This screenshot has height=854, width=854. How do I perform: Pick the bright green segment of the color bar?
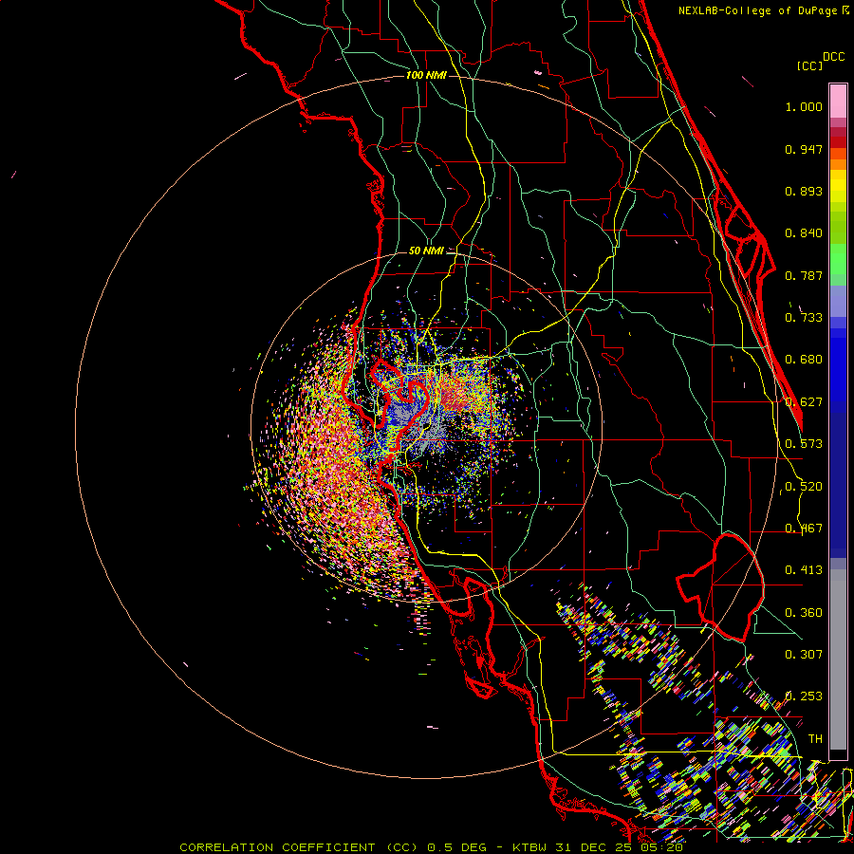click(838, 259)
